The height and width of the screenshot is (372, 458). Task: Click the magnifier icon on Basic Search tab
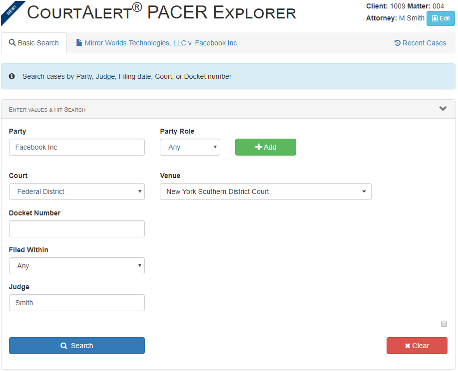tap(12, 42)
